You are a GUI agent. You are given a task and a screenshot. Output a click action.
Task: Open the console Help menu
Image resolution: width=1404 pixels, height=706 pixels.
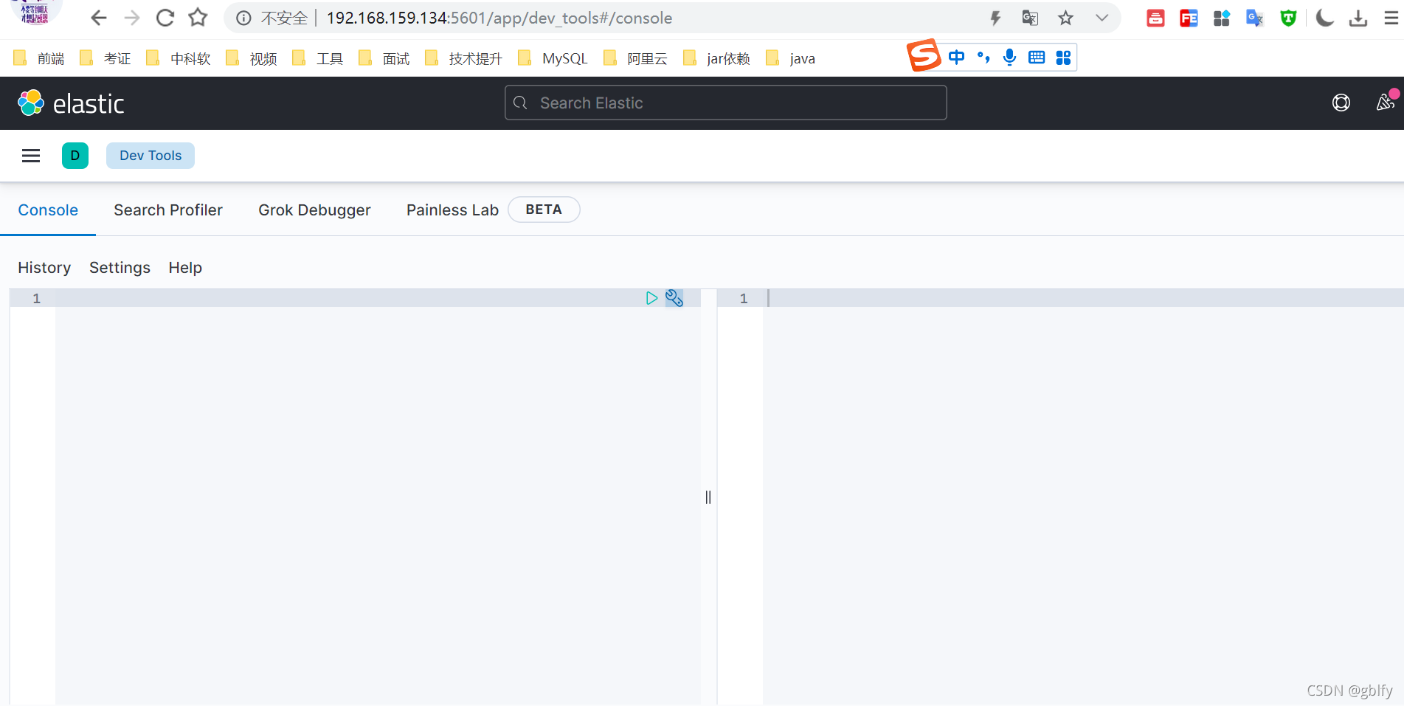click(x=185, y=268)
